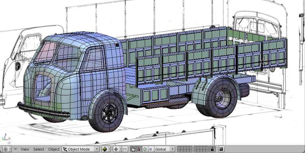Select a layer in the second layer grid
Viewport: 305px width, 153px height.
[x=201, y=149]
